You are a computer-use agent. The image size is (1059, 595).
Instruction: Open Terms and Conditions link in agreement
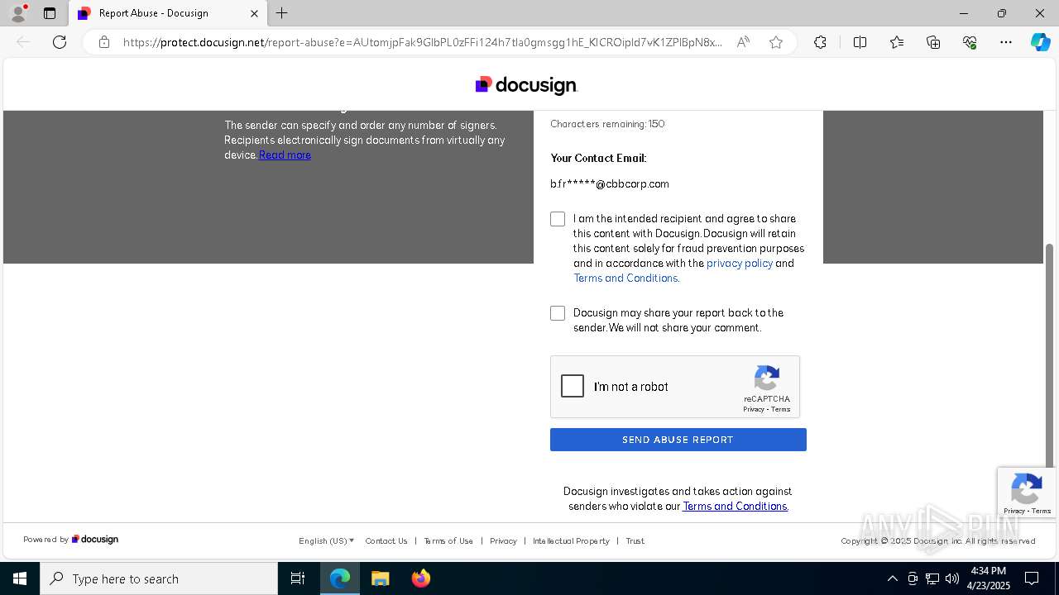(x=625, y=278)
